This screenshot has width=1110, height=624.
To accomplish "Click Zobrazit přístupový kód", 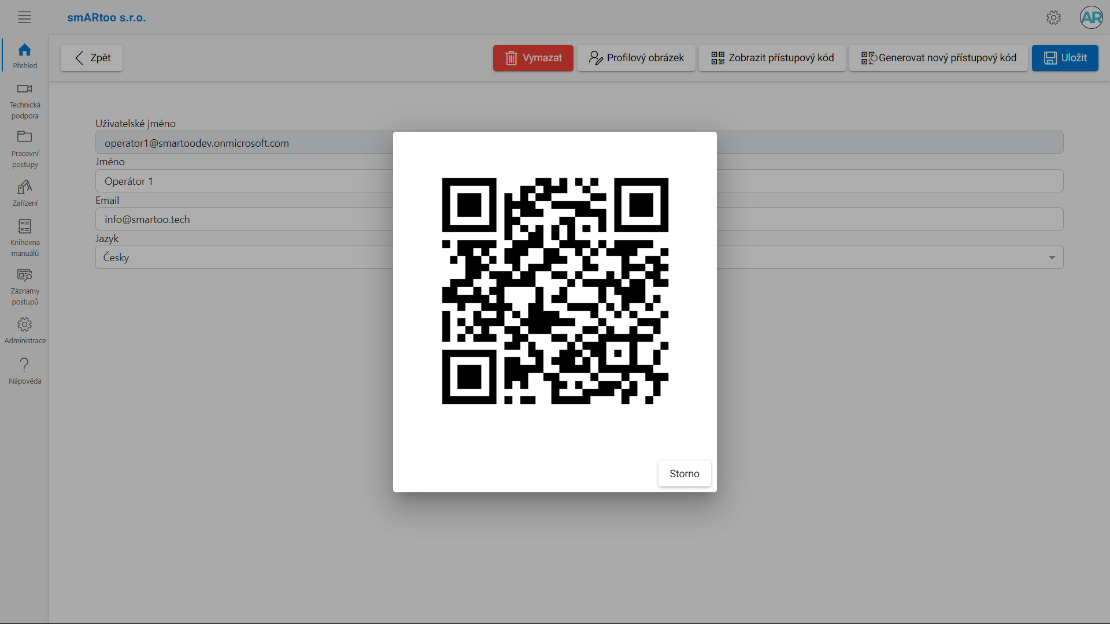I will [772, 58].
